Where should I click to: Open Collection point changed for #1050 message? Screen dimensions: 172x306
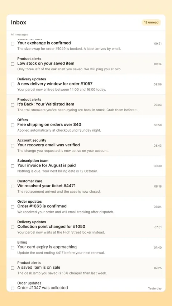86,227
